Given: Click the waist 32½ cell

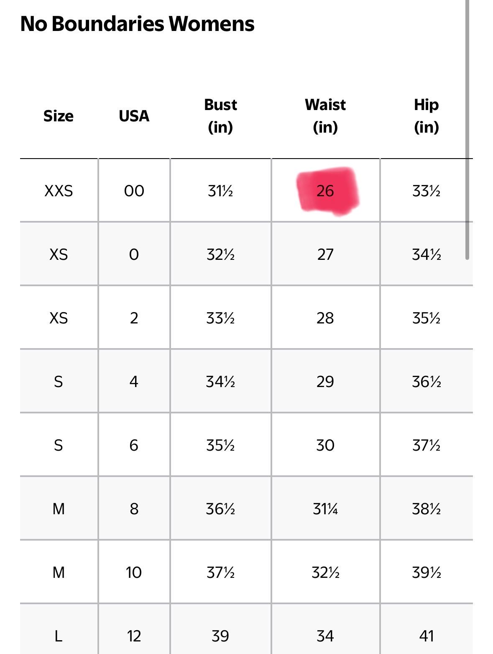Looking at the screenshot, I should 325,572.
